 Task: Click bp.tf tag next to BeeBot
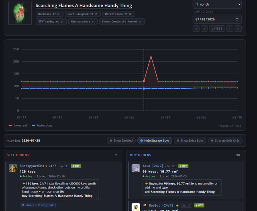187,205
